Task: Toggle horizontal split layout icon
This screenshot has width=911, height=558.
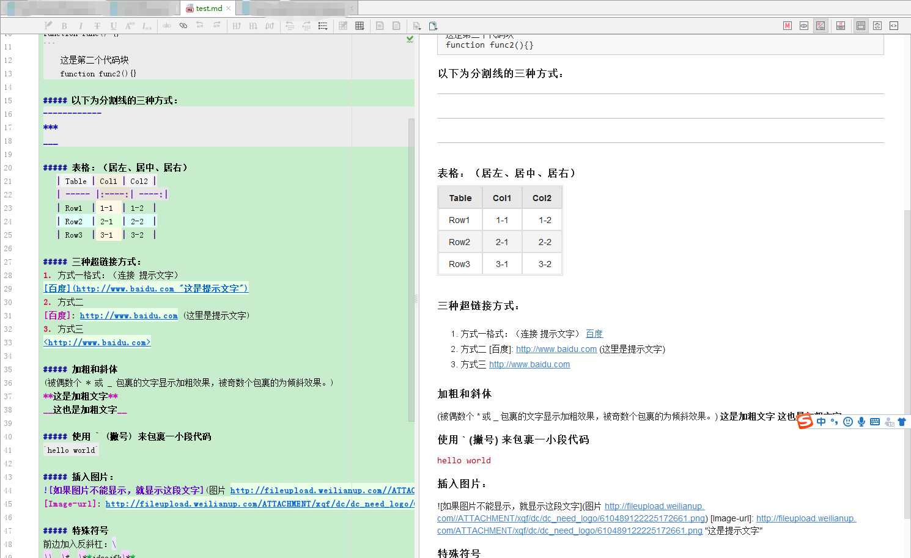Action: coord(841,26)
